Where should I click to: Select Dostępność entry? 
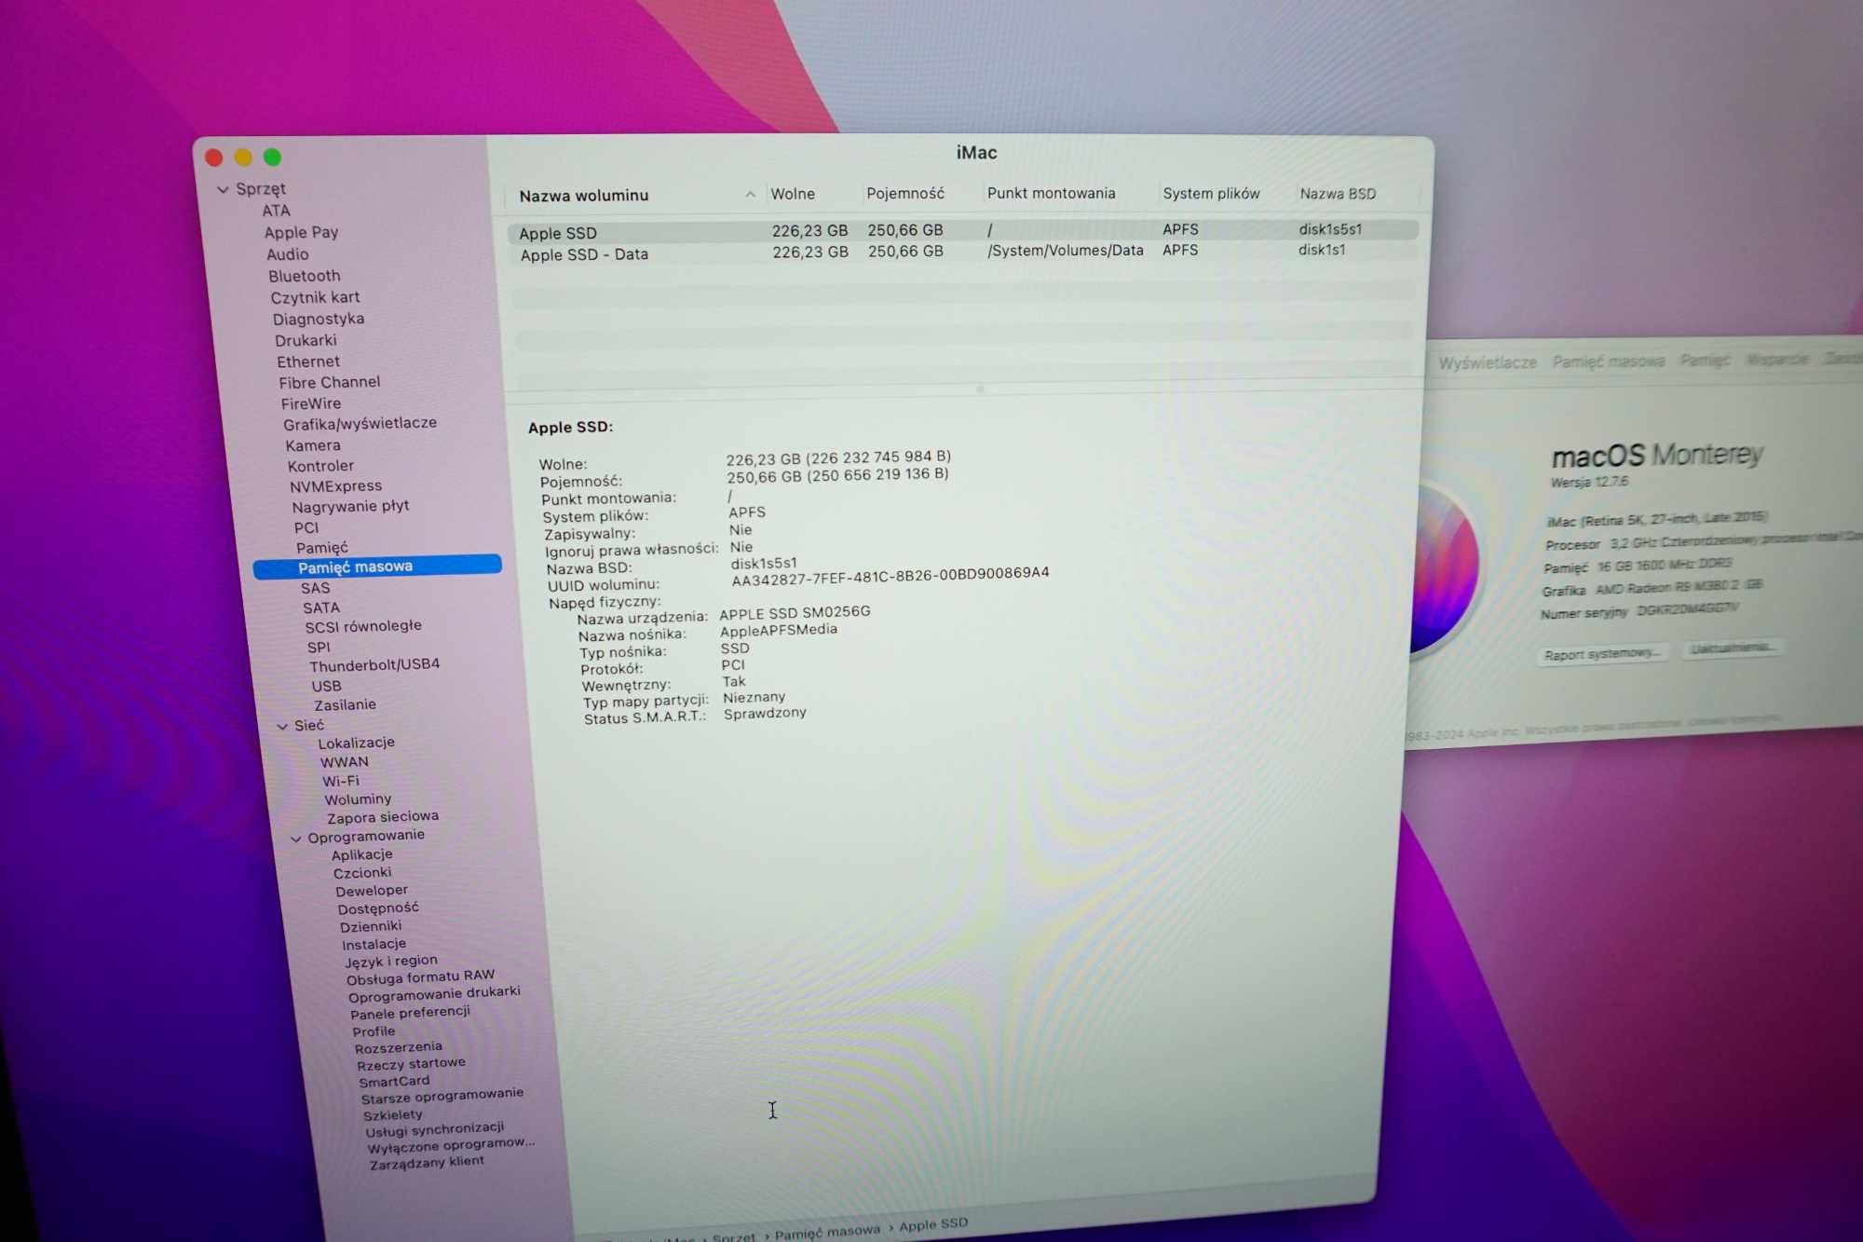pyautogui.click(x=378, y=908)
